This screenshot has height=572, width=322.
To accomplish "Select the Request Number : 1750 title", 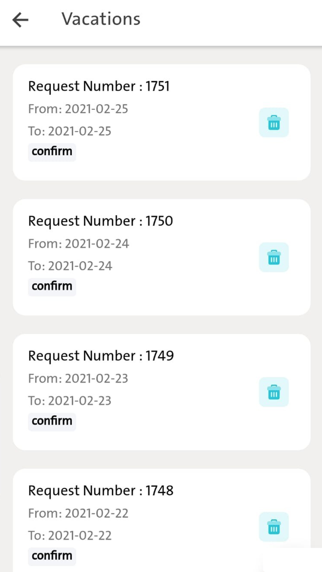I will (x=100, y=221).
